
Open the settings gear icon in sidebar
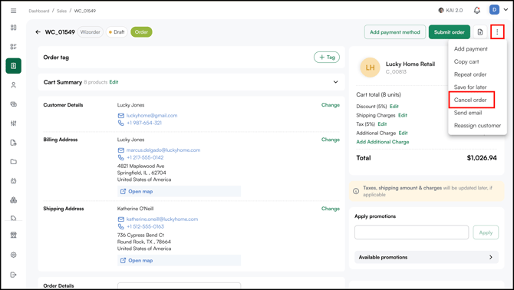14,255
